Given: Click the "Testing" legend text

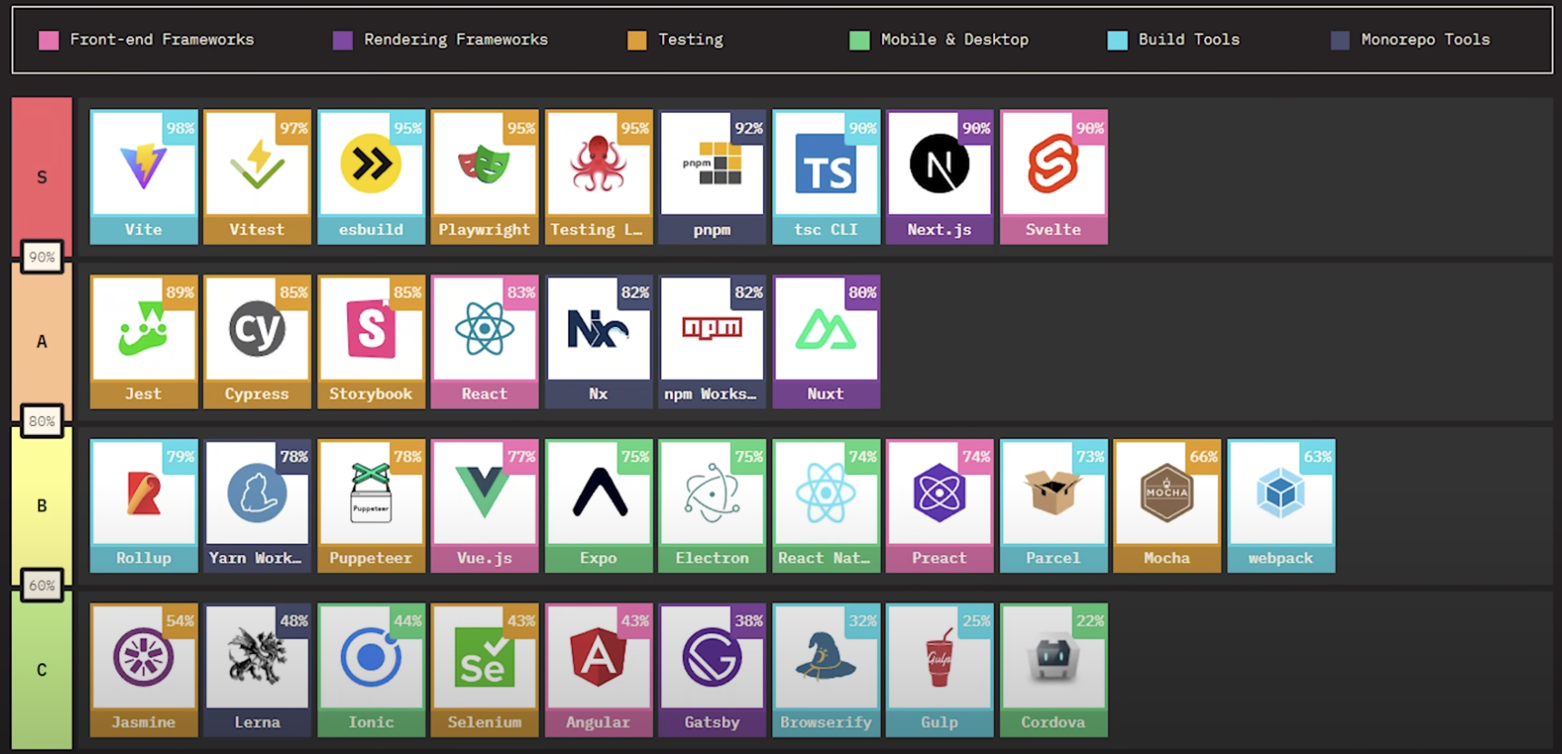Looking at the screenshot, I should [690, 40].
